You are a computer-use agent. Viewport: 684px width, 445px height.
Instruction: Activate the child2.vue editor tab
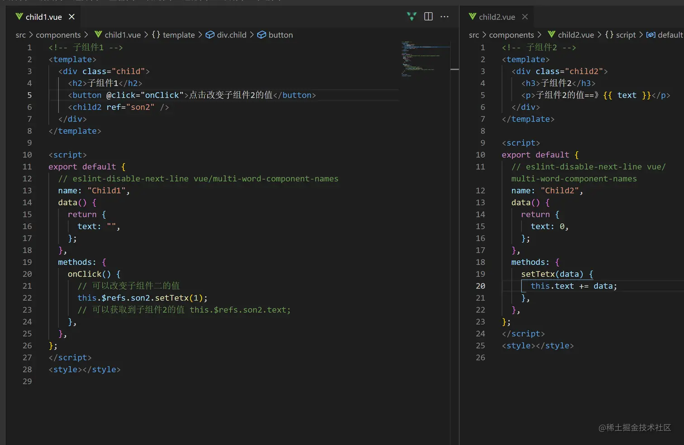497,17
